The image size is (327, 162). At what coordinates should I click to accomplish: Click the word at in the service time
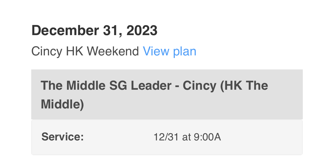(186, 137)
